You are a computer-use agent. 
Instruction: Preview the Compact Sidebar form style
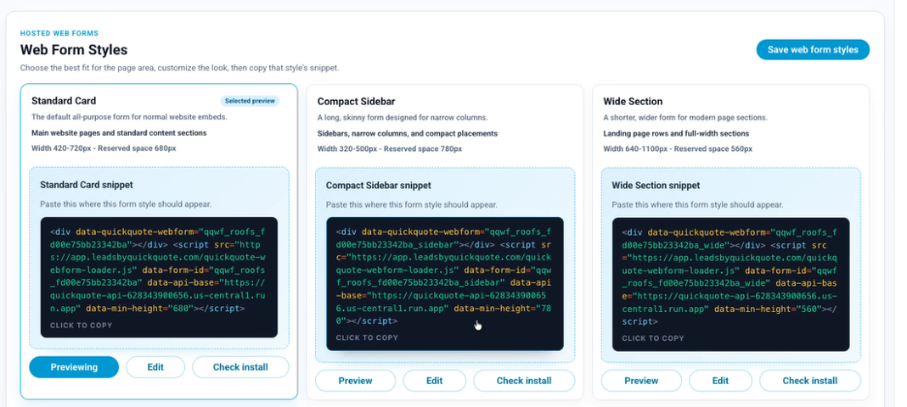tap(356, 381)
